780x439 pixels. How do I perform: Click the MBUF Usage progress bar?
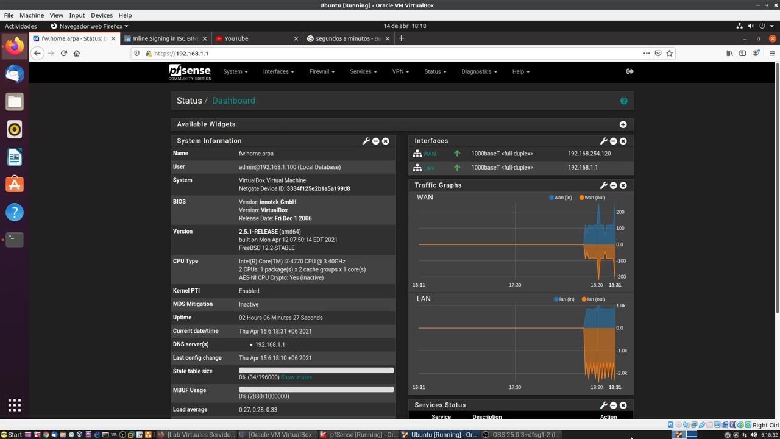[x=316, y=389]
